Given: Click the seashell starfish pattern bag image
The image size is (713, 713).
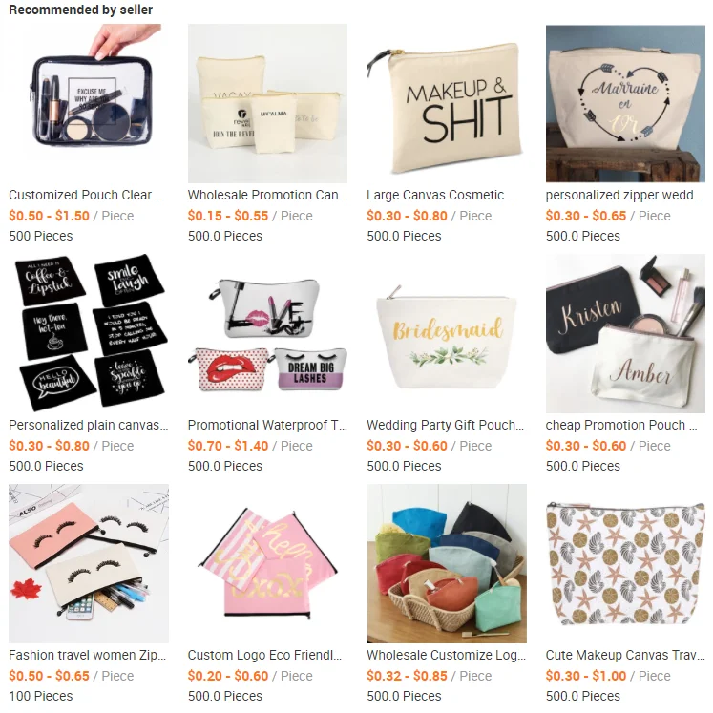Looking at the screenshot, I should [x=625, y=563].
